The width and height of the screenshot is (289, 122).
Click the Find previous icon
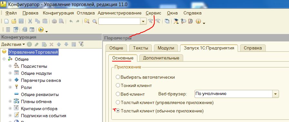point(158,21)
